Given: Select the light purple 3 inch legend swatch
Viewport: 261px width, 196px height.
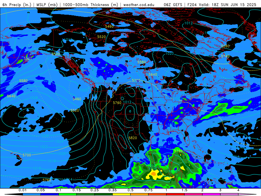Looking at the screenshot, I should [229, 194].
